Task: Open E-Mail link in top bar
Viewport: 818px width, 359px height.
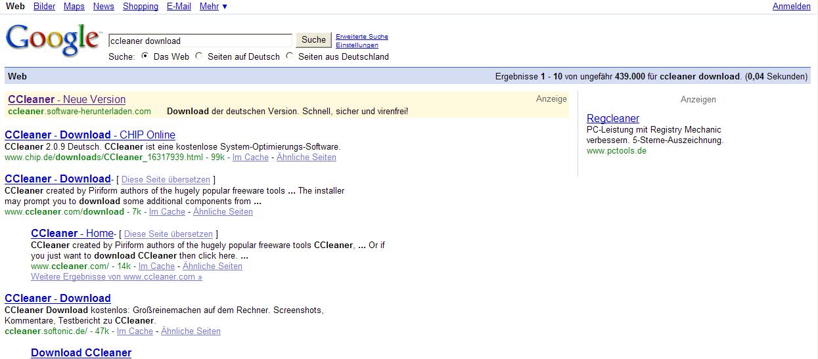Action: [x=179, y=6]
